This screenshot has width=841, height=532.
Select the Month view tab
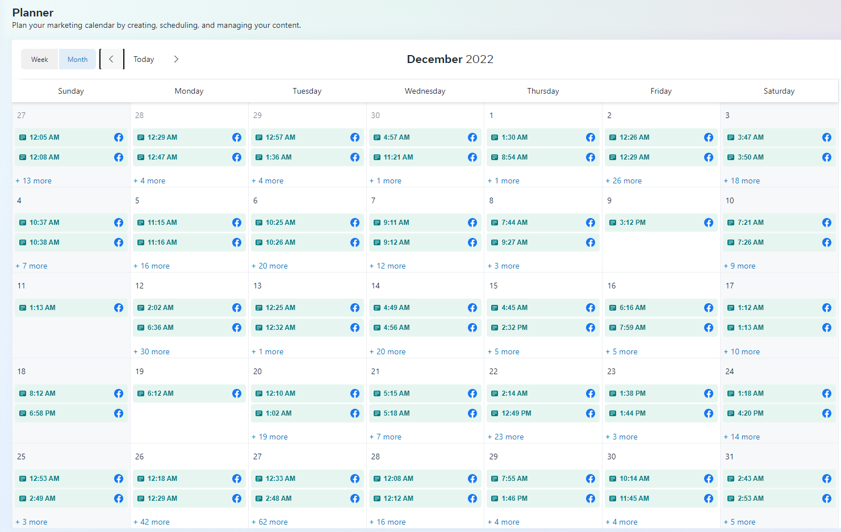point(77,60)
